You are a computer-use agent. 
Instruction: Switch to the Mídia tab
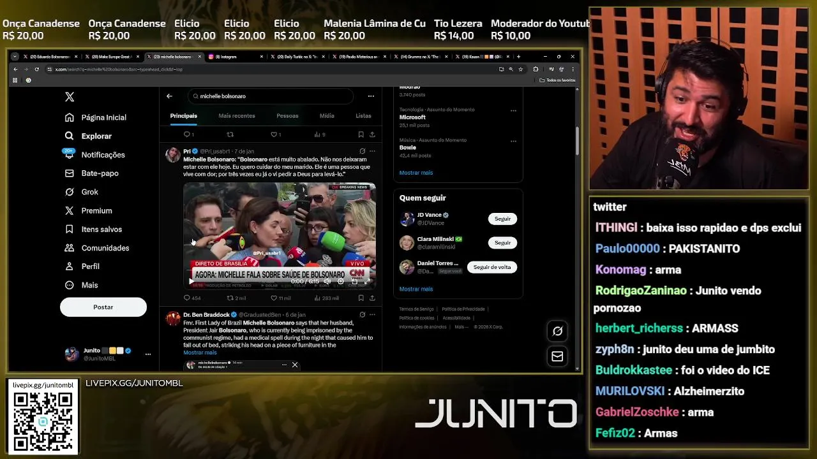pos(327,116)
